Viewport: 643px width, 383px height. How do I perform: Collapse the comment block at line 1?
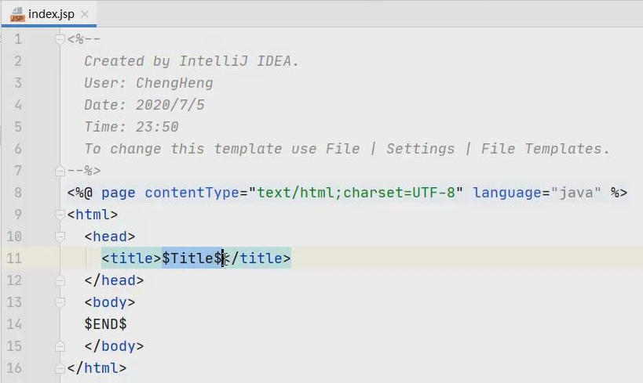click(x=59, y=39)
